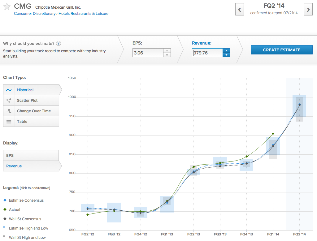Click the EPS input field
Image resolution: width=317 pixels, height=241 pixels.
(x=148, y=53)
